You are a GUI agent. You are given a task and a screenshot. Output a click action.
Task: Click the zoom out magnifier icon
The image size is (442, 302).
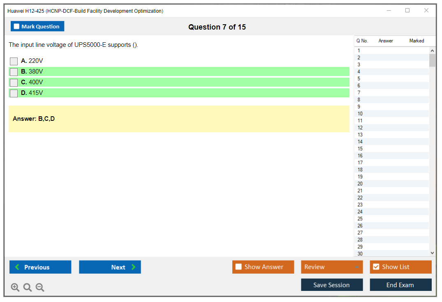40,288
